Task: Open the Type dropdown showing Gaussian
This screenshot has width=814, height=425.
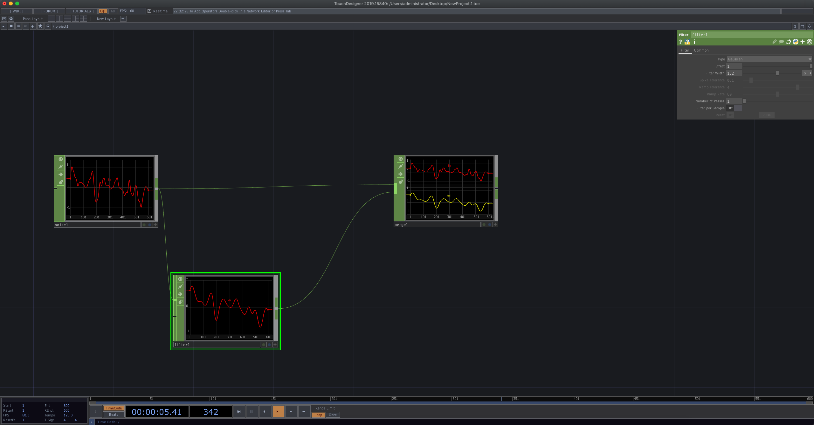Action: point(769,59)
